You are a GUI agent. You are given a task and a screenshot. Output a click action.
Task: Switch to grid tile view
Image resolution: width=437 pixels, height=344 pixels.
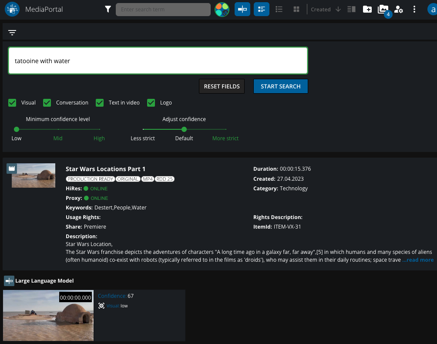(x=296, y=9)
